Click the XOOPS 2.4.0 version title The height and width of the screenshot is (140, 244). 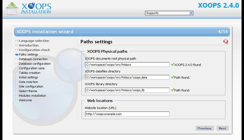pyautogui.click(x=218, y=5)
